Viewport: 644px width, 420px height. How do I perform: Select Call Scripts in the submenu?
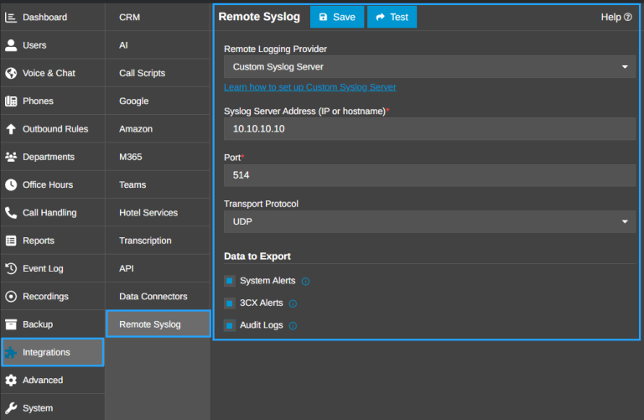(x=158, y=73)
